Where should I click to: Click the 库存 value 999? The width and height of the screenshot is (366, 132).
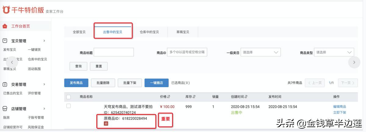189,107
